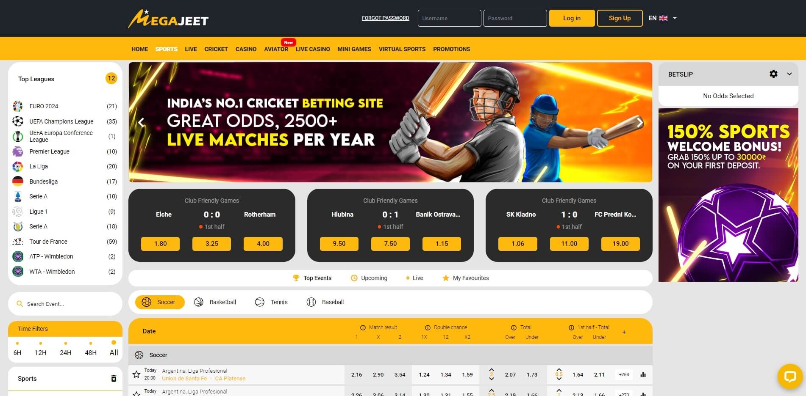Open the live chat bubble icon
806x396 pixels.
(x=790, y=376)
